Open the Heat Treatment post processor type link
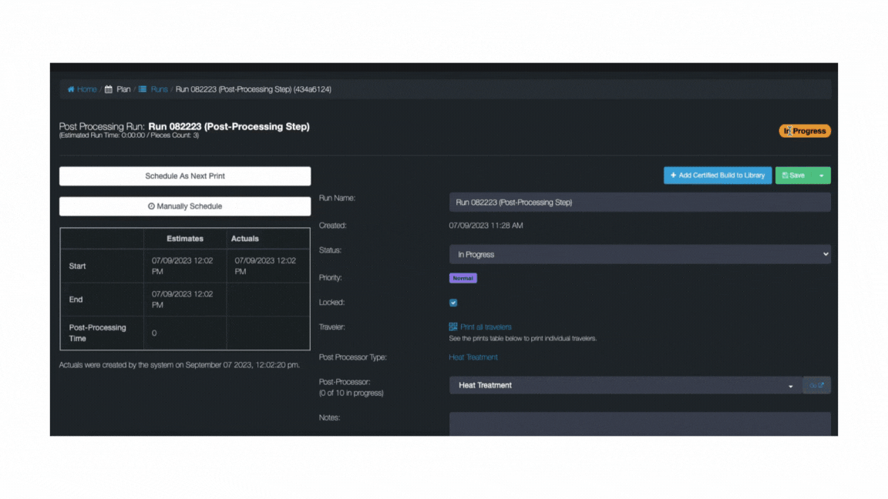The width and height of the screenshot is (888, 499). [x=473, y=357]
